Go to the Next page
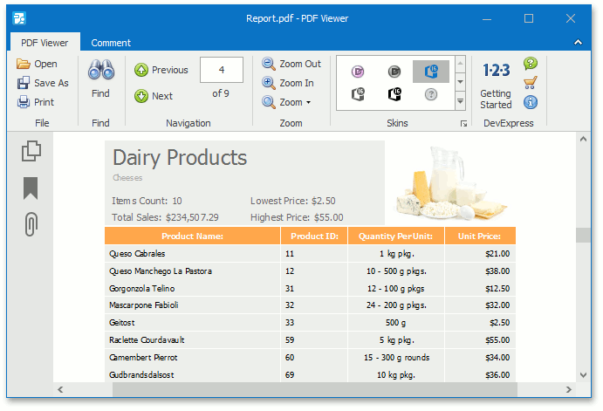 click(x=154, y=96)
